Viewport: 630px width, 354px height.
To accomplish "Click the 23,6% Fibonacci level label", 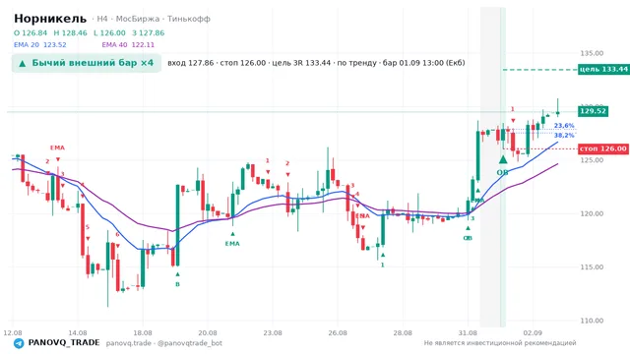I will click(x=564, y=126).
